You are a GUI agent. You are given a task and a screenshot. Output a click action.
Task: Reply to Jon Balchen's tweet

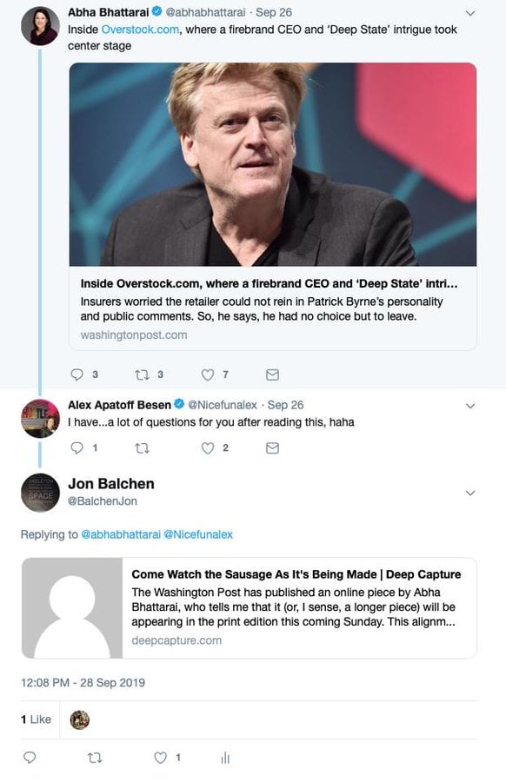[x=30, y=758]
